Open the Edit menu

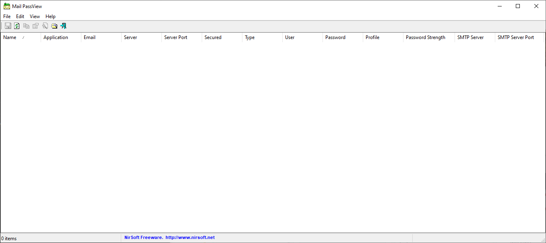[20, 16]
